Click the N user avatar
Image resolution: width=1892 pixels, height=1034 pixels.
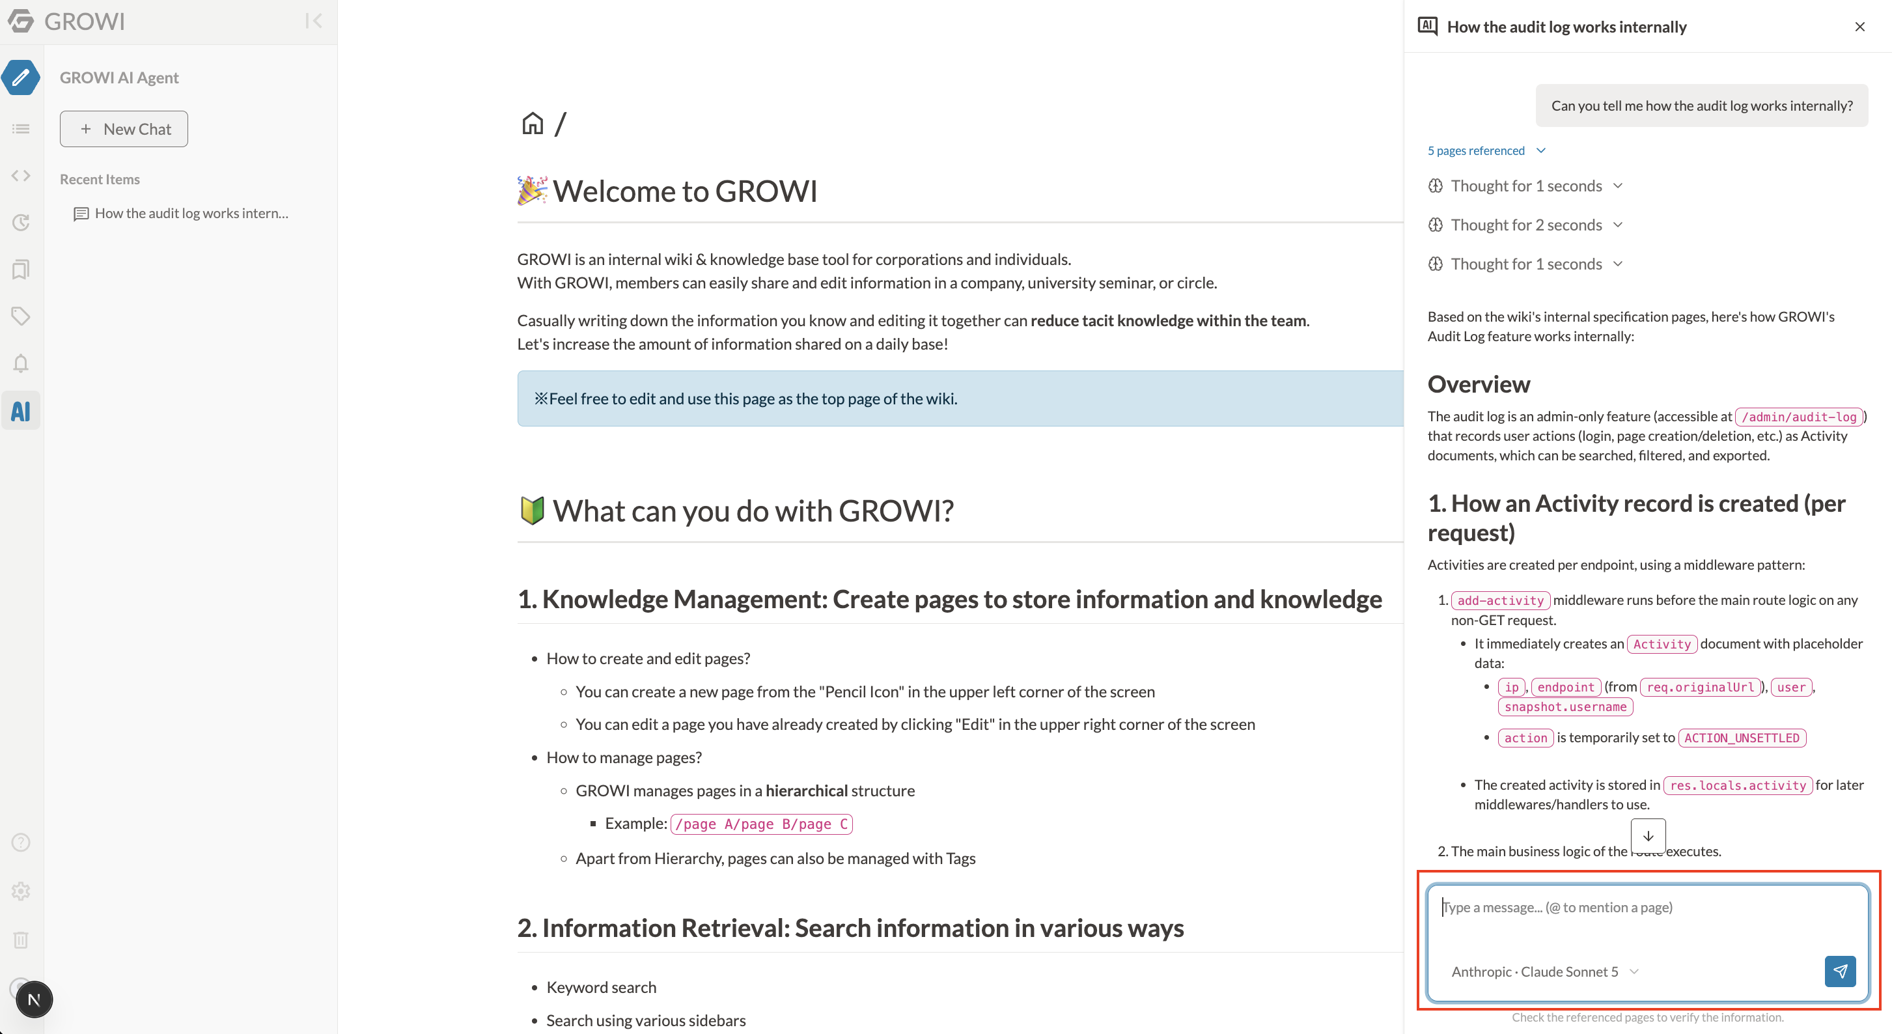click(x=34, y=999)
